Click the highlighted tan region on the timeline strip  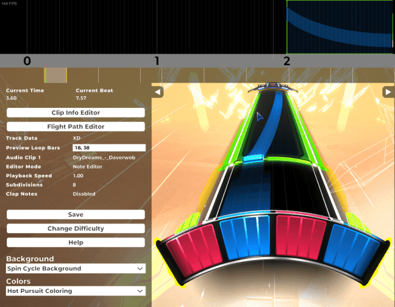[x=55, y=75]
